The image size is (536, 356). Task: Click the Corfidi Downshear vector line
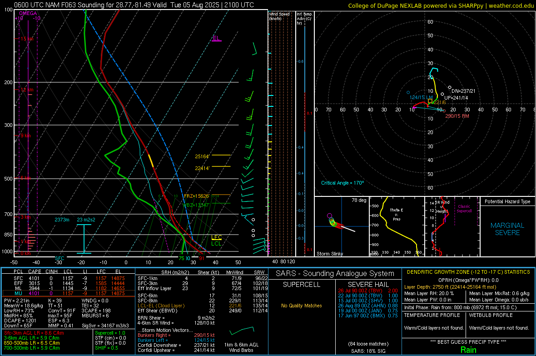click(x=176, y=345)
